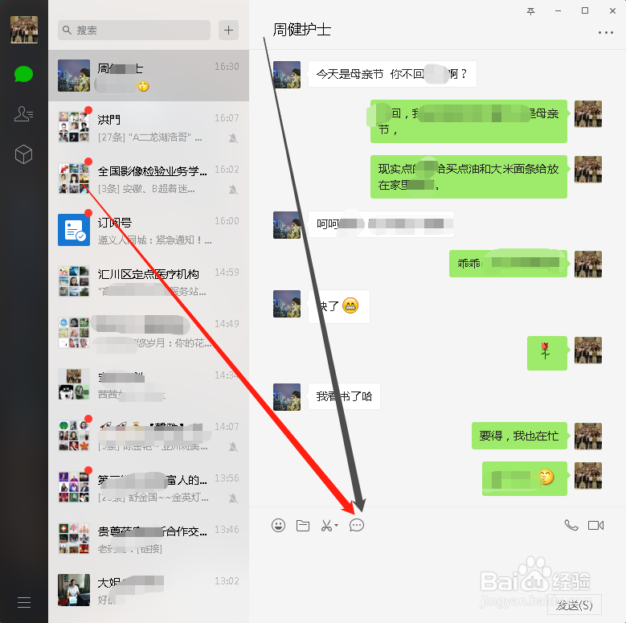Open the conversation timestamped 13:02
Screen dimensions: 626x623
(149, 591)
